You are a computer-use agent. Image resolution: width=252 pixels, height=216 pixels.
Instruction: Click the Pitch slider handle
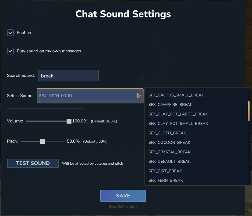[x=42, y=141]
